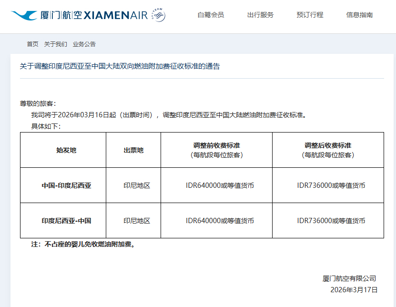The width and height of the screenshot is (396, 307).
Task: Navigate to 业务公告 breadcrumb link
Action: pos(84,44)
